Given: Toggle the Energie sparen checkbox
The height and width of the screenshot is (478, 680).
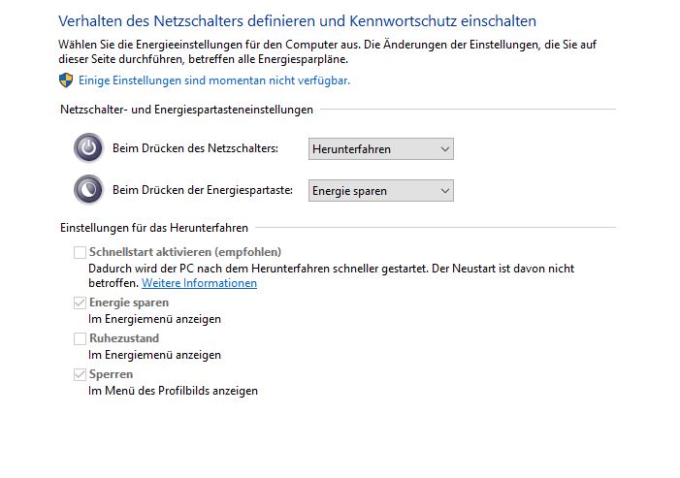Looking at the screenshot, I should (x=80, y=303).
